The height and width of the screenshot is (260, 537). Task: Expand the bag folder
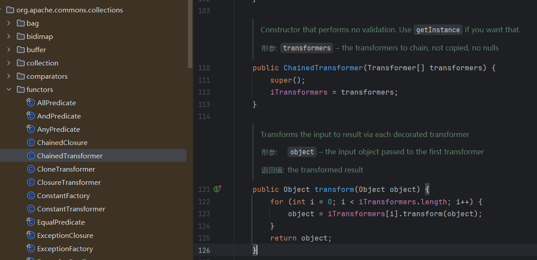[9, 23]
